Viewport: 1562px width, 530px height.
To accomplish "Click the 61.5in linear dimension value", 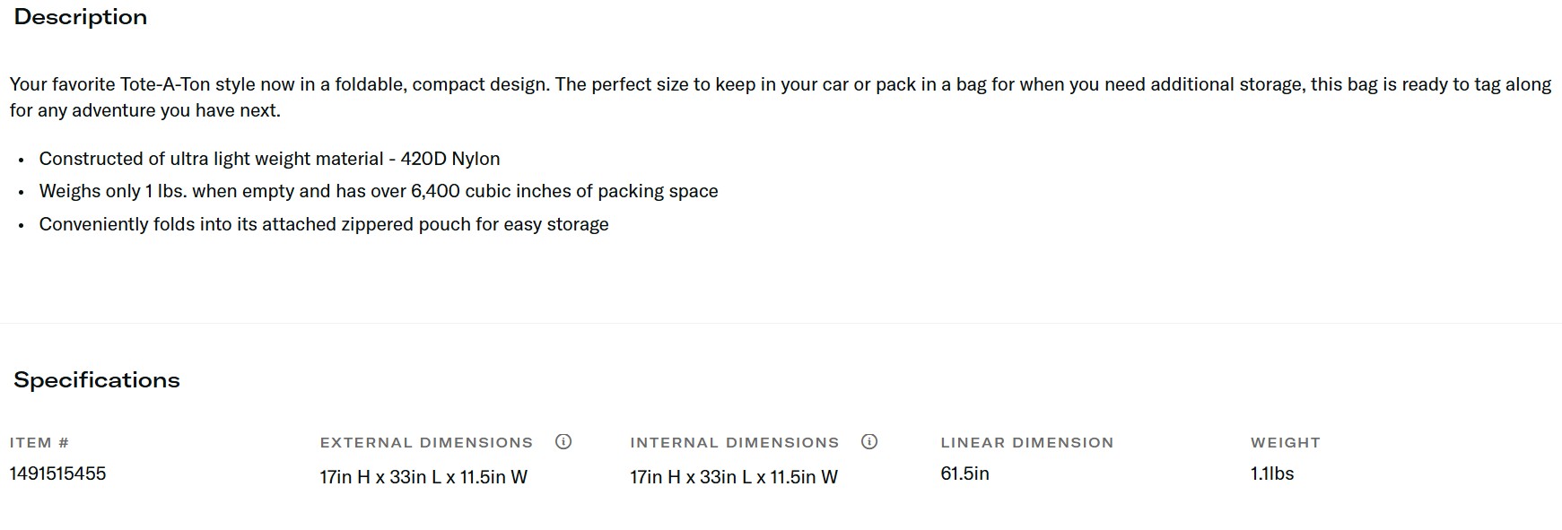I will click(x=964, y=474).
